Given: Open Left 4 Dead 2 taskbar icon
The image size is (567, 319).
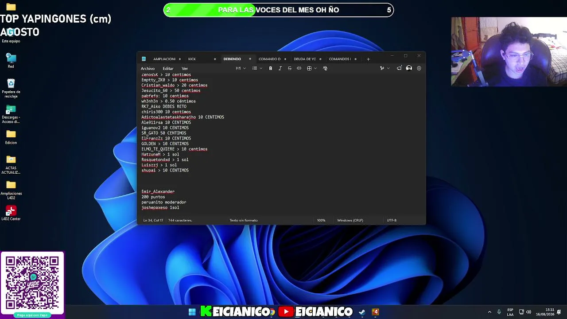Looking at the screenshot, I should tap(376, 312).
